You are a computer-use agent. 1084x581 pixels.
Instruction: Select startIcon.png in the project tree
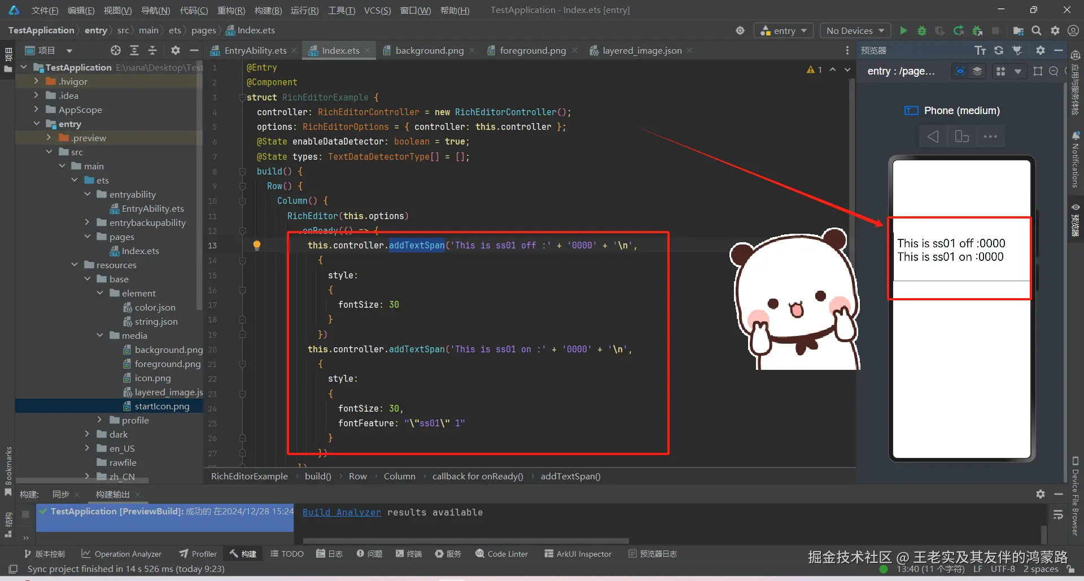162,406
